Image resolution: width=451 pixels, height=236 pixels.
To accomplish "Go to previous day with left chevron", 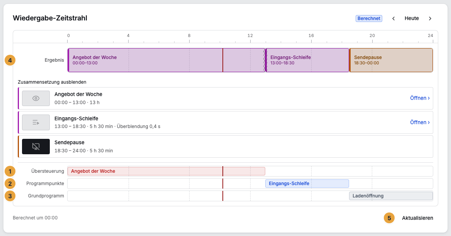I will [393, 19].
